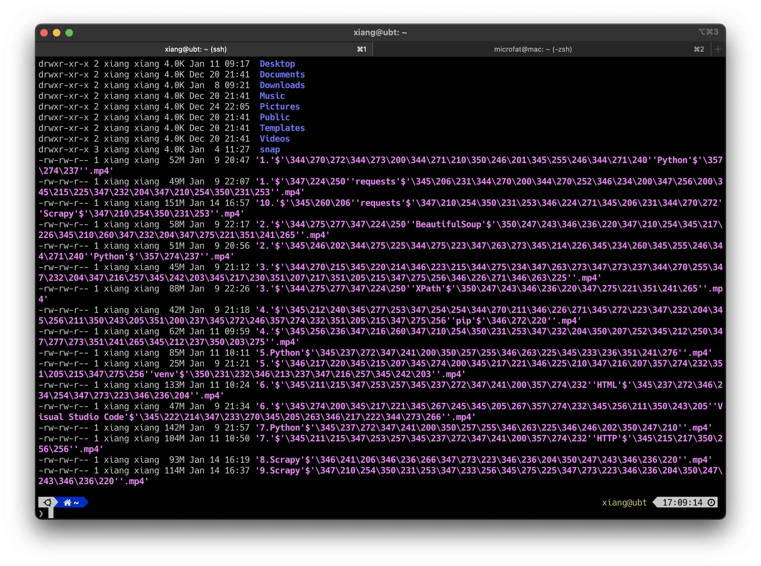Viewport: 761px width, 566px height.
Task: Click the Downloads directory name
Action: click(x=282, y=85)
